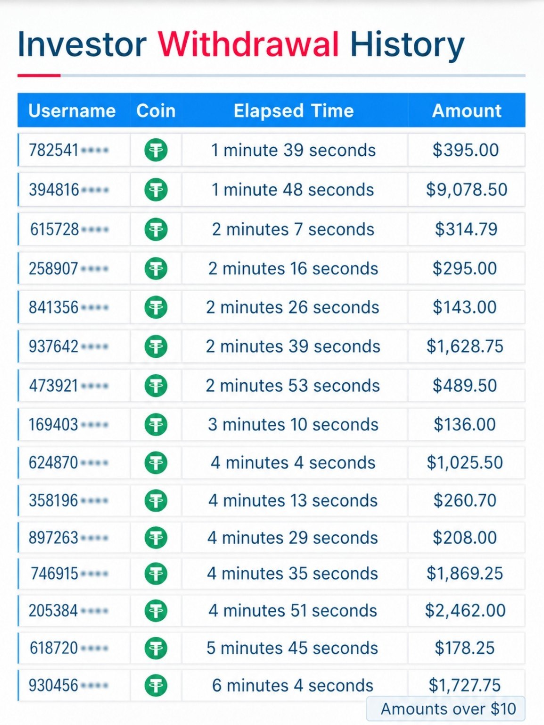Click the Tether icon in the 205384 row
544x725 pixels.
point(156,610)
